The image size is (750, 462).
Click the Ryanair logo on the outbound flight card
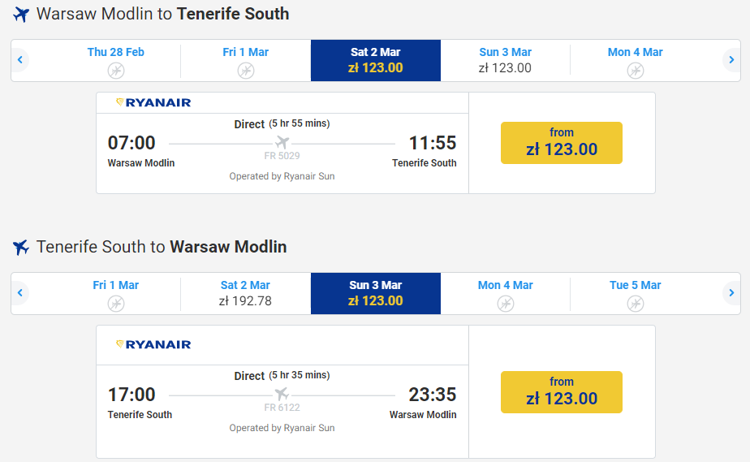pyautogui.click(x=153, y=102)
